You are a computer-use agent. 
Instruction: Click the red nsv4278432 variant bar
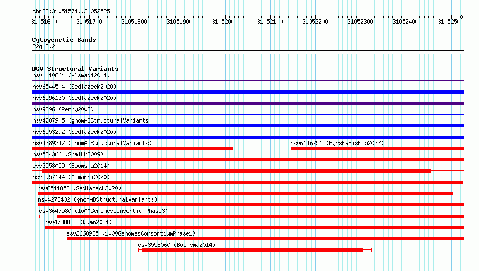tap(251, 205)
